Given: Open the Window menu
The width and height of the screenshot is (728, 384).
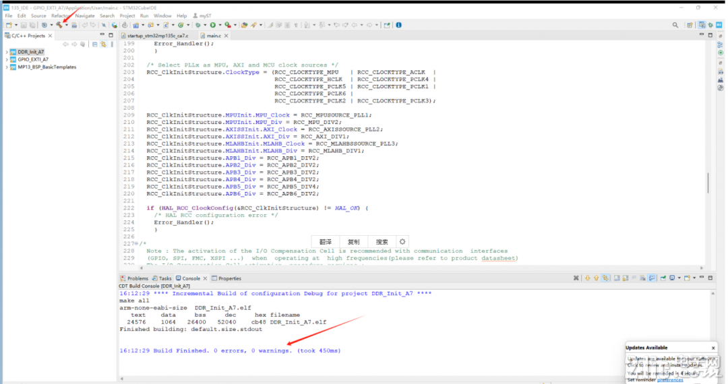Looking at the screenshot, I should (x=162, y=15).
